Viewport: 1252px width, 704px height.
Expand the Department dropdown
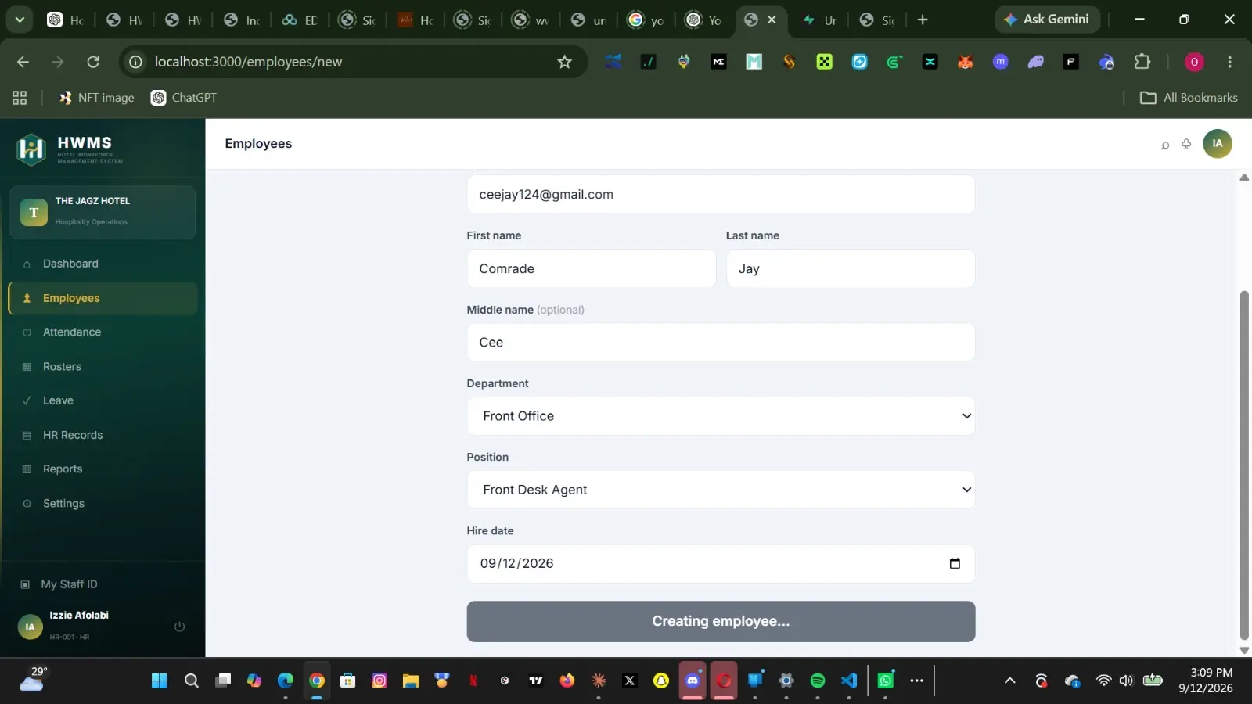tap(721, 416)
